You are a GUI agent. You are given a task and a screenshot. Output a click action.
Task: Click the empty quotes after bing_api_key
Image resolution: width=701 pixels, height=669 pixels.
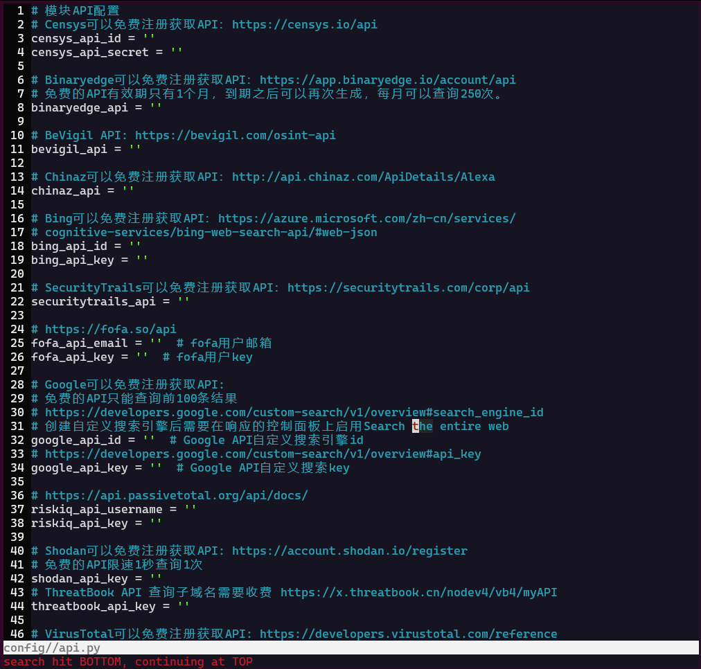(x=141, y=260)
